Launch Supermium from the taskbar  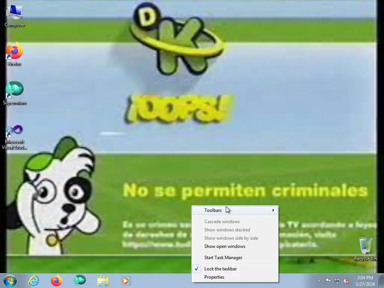click(x=80, y=280)
